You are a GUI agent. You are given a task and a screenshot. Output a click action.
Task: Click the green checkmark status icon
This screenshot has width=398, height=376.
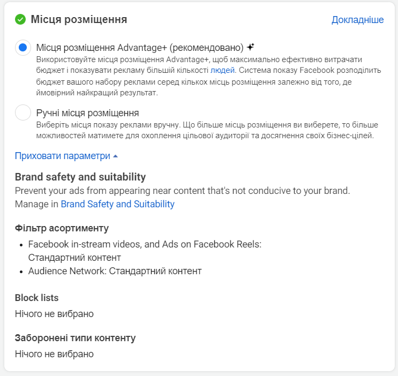tap(20, 20)
